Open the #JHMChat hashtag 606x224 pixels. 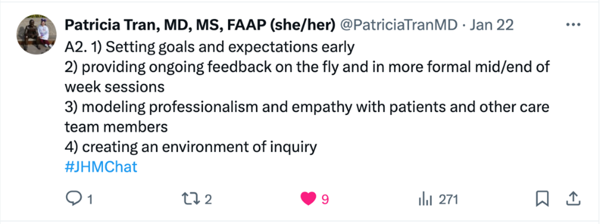(x=101, y=167)
